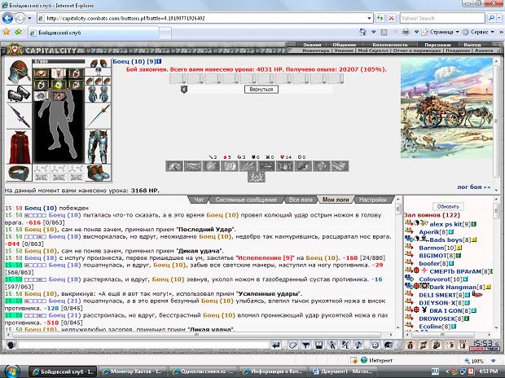Open the Общение menu
Viewport: 505px width, 378px height.
click(344, 45)
